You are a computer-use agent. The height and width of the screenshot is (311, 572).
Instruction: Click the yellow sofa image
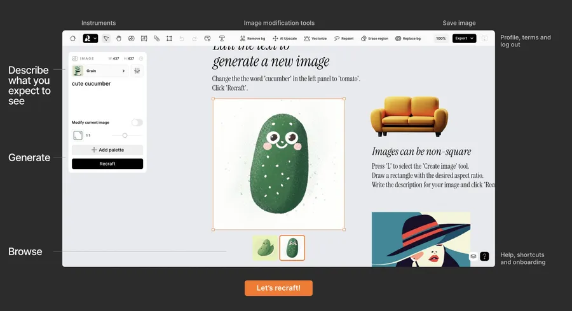[x=409, y=116]
